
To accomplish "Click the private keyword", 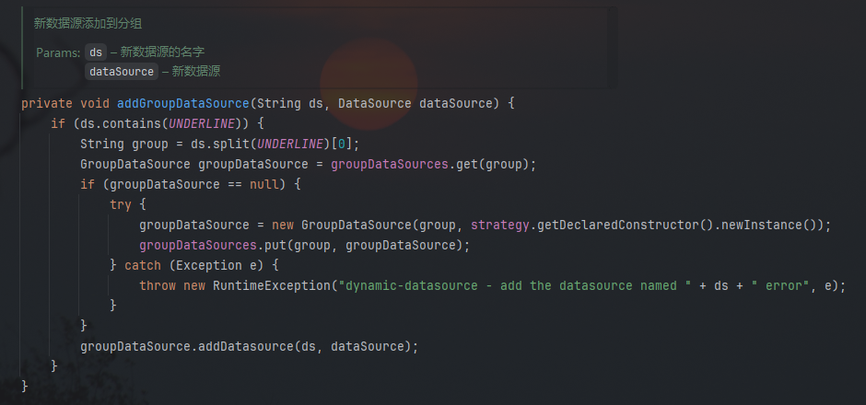I will (47, 104).
